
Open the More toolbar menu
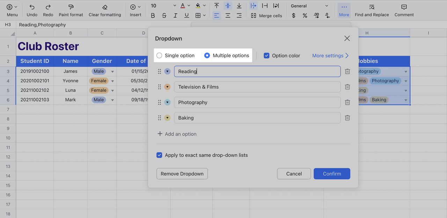tap(344, 10)
